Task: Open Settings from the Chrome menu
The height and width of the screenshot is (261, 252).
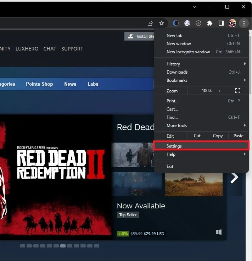Action: pos(201,146)
